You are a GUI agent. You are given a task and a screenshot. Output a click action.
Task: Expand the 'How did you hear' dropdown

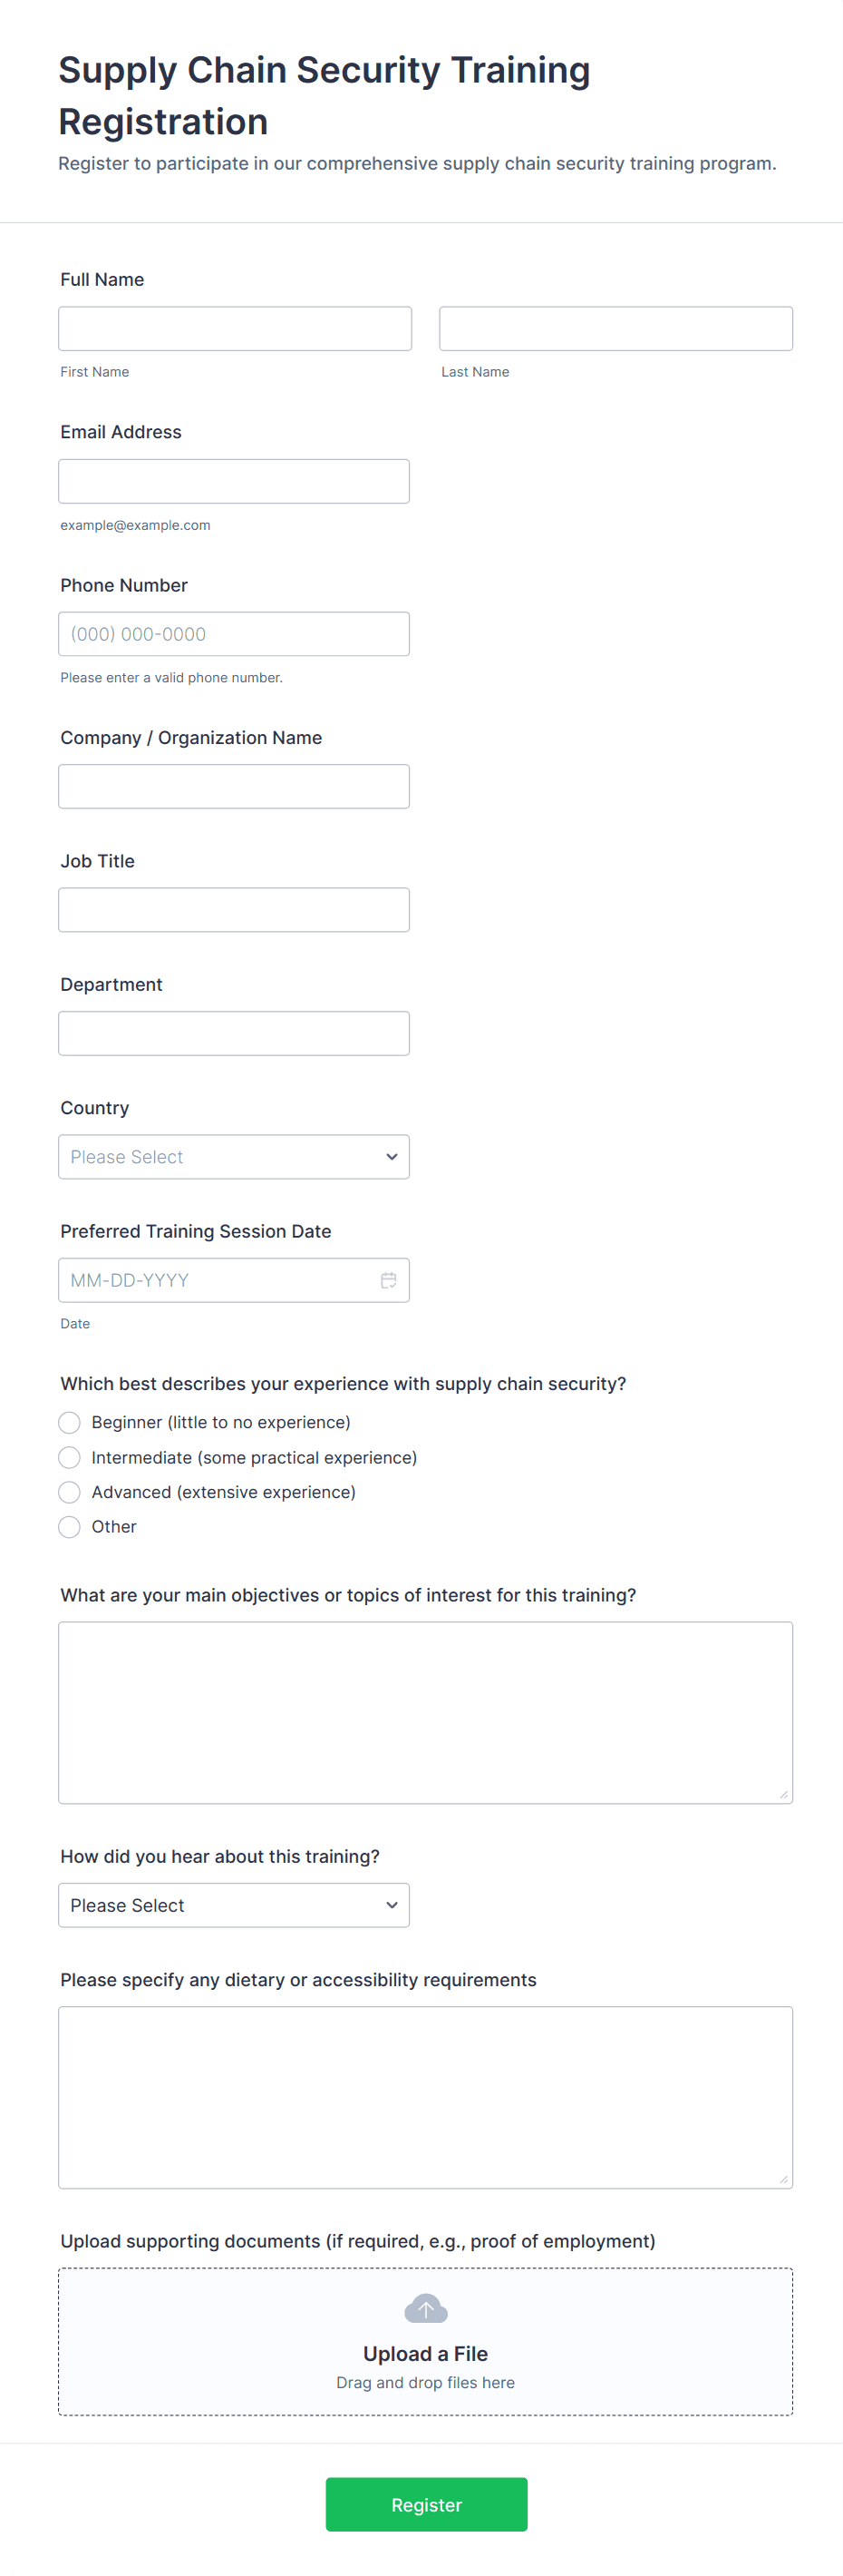(x=234, y=1905)
